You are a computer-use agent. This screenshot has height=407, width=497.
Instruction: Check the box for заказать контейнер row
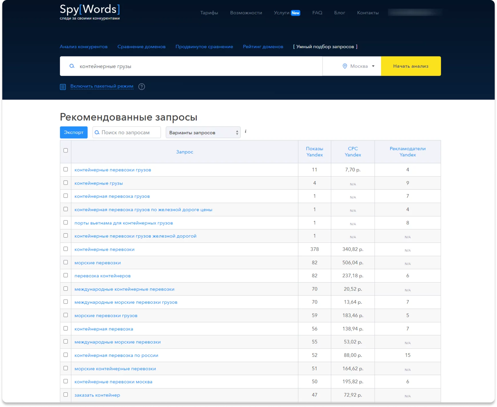[x=65, y=395]
